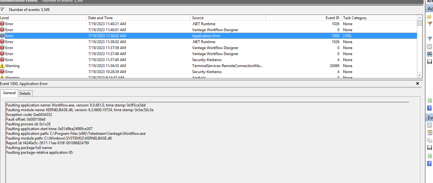Image resolution: width=433 pixels, height=183 pixels.
Task: Click the Copy icon in event actions
Action: pyautogui.click(x=430, y=140)
